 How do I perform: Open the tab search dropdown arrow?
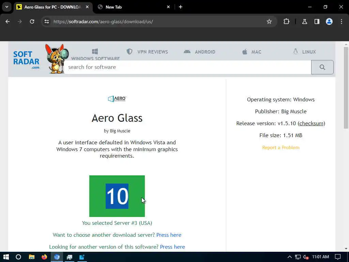click(7, 7)
